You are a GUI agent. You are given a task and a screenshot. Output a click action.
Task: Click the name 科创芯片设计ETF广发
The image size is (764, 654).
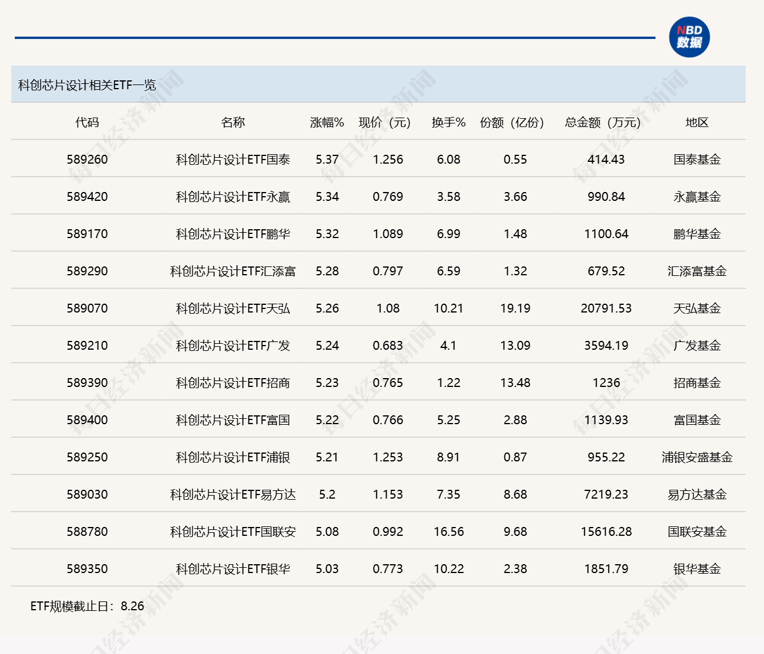coord(233,346)
